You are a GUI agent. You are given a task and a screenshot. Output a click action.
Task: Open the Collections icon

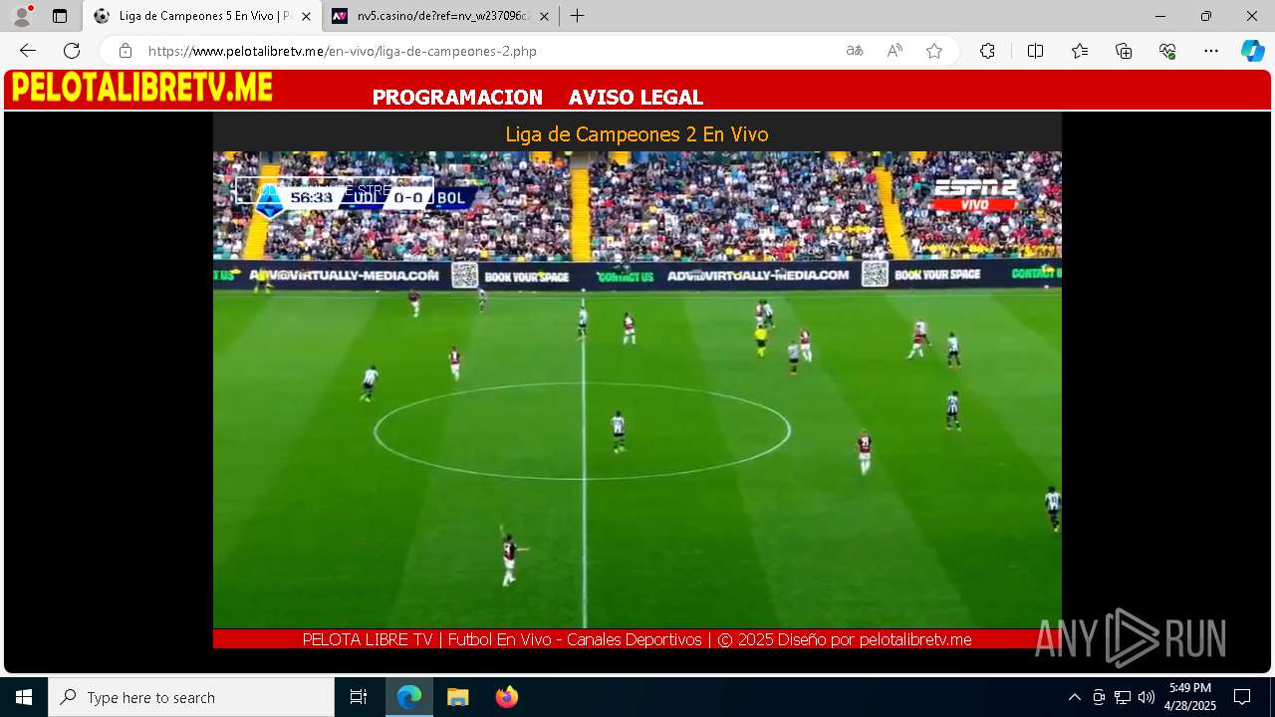point(1124,51)
